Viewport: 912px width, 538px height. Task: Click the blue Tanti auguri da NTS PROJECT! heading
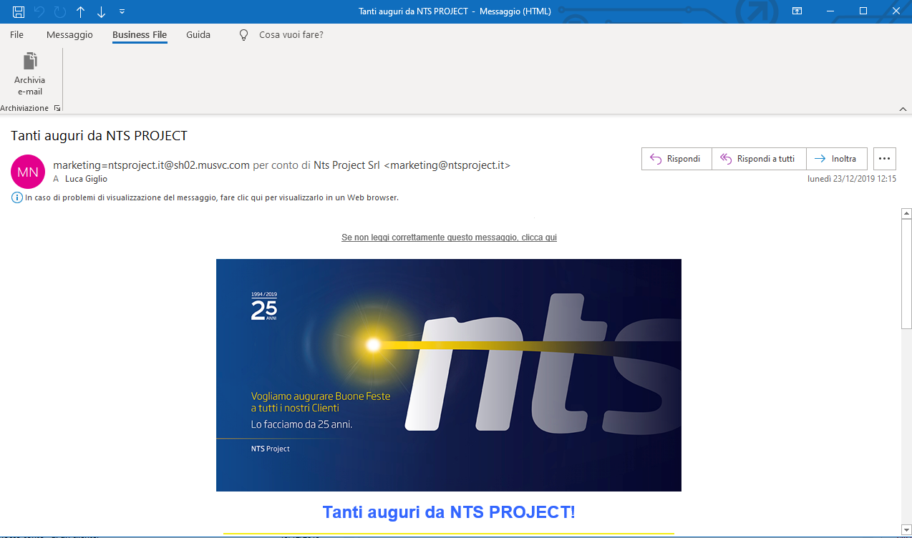449,512
